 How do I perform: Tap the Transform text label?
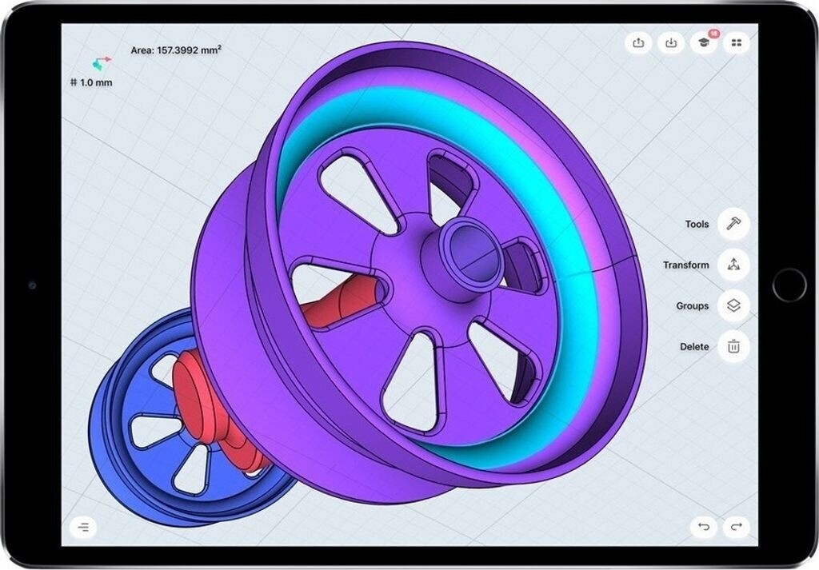click(x=685, y=265)
